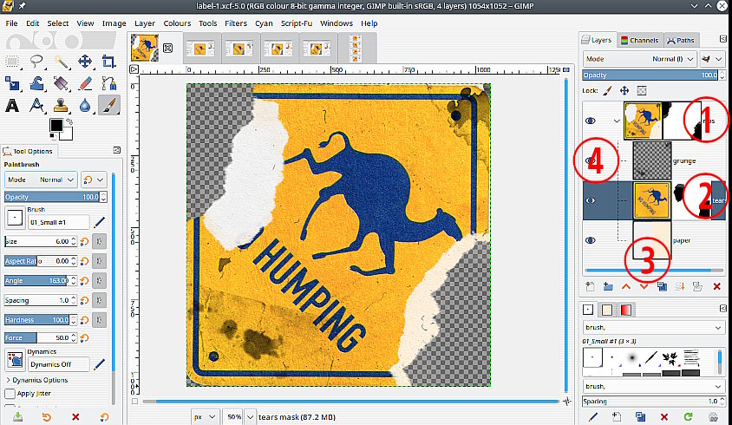
Task: Hide the paper layer via eye icon
Action: [x=591, y=240]
